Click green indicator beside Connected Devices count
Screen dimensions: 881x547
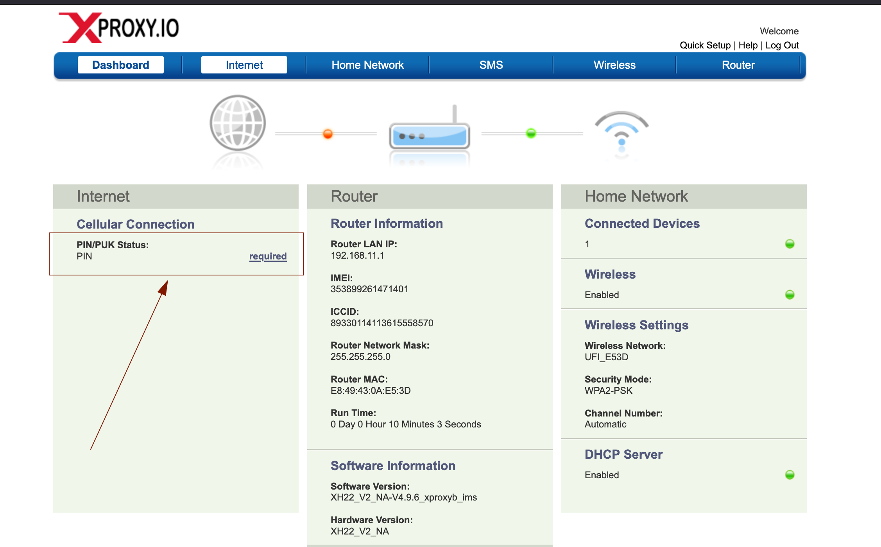click(x=790, y=244)
